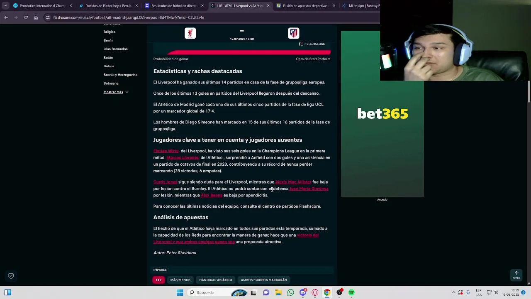This screenshot has height=299, width=531.
Task: Switch to the Resultados de fútbol en directo tab
Action: click(174, 6)
